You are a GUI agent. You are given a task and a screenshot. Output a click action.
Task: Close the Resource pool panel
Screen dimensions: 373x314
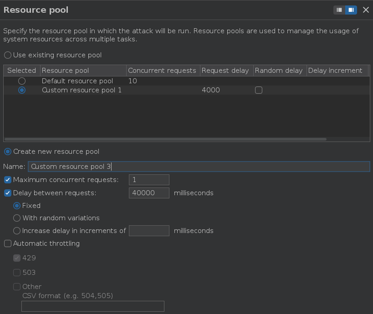[x=366, y=10]
